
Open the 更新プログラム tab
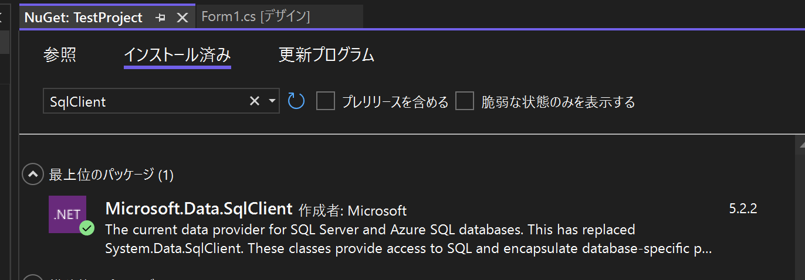(x=326, y=55)
